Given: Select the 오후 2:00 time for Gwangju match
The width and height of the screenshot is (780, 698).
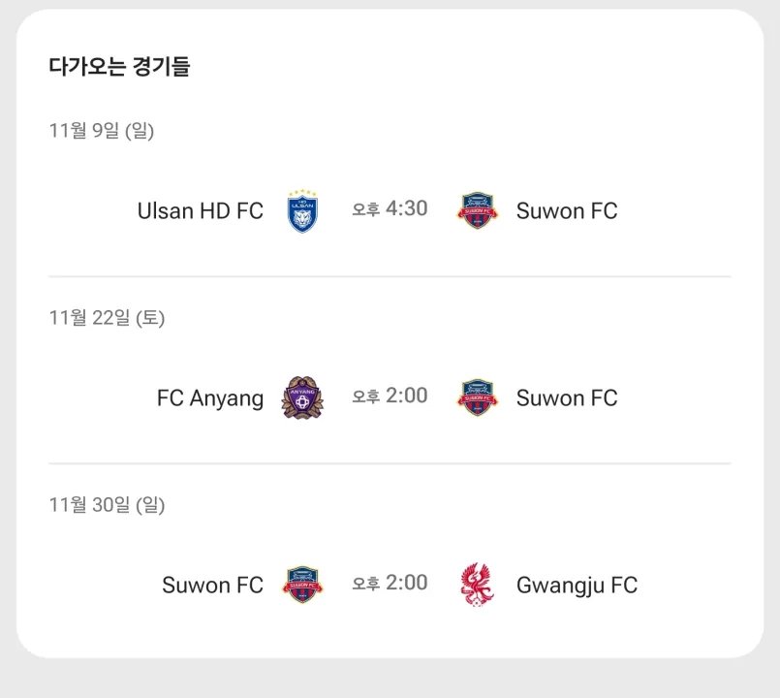Looking at the screenshot, I should (390, 584).
